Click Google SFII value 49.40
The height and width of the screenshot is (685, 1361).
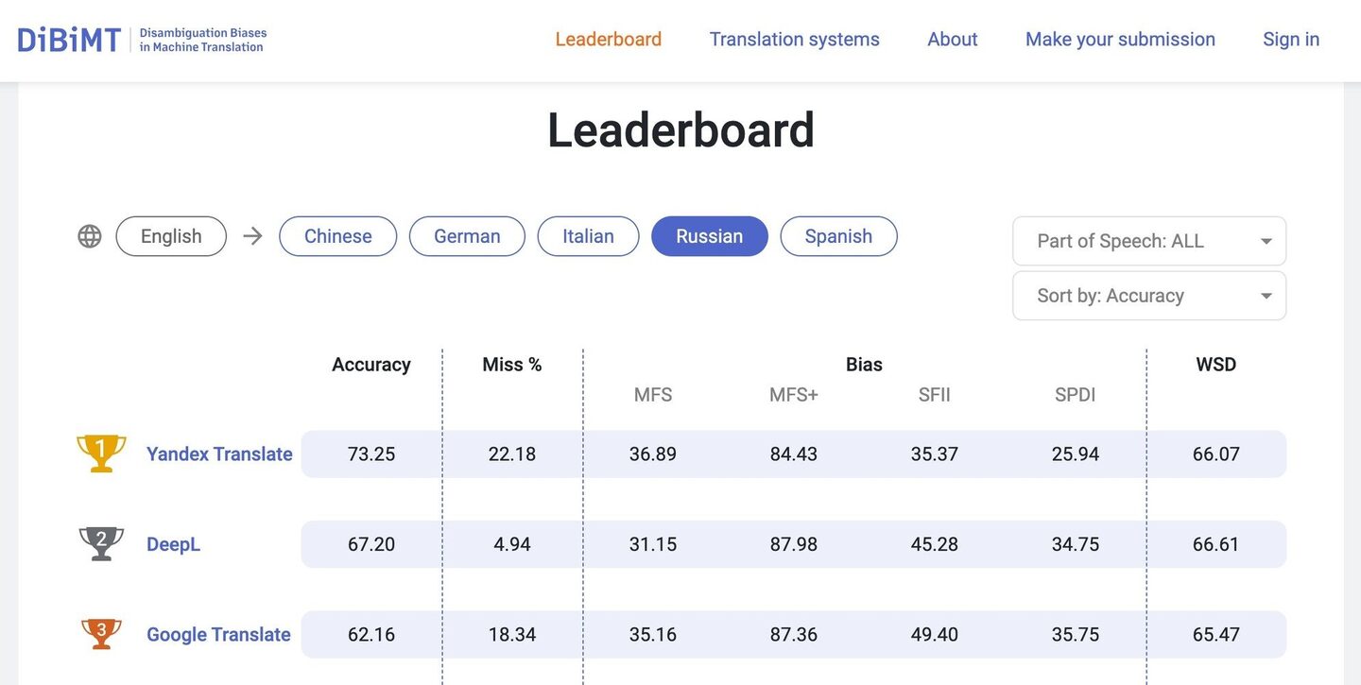pyautogui.click(x=935, y=635)
